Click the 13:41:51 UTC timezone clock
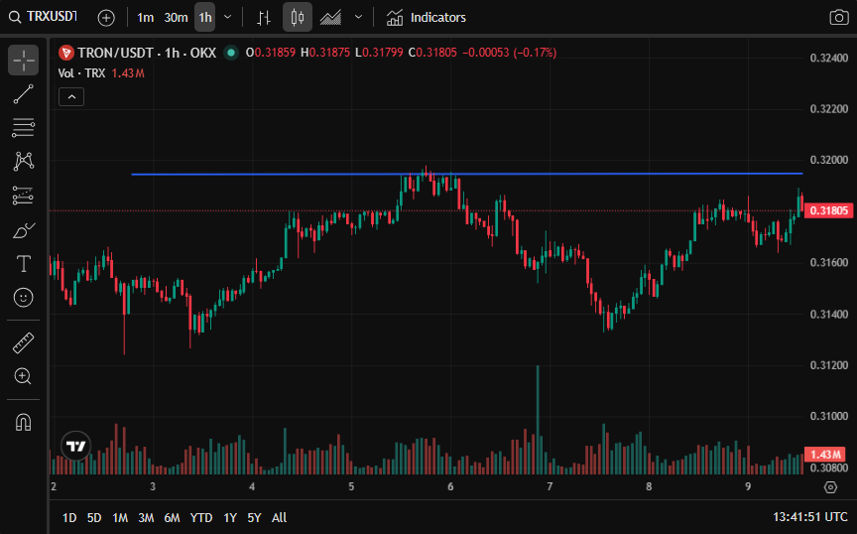 pos(810,517)
